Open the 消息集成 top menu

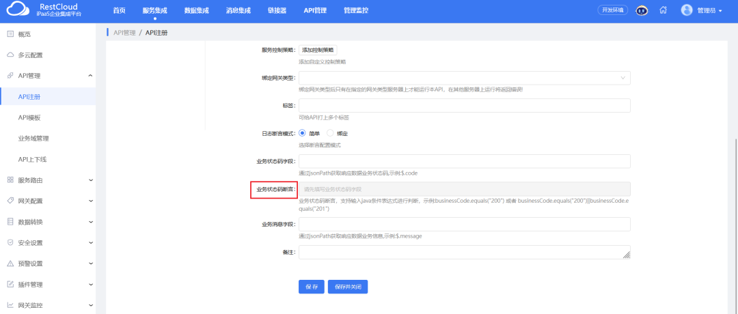238,11
